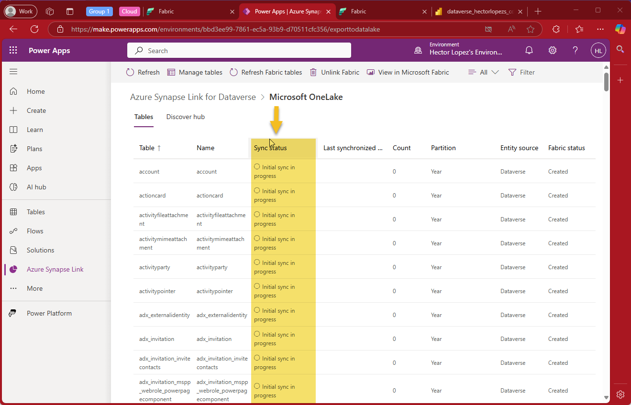Collapse the left navigation hamburger menu

click(13, 72)
